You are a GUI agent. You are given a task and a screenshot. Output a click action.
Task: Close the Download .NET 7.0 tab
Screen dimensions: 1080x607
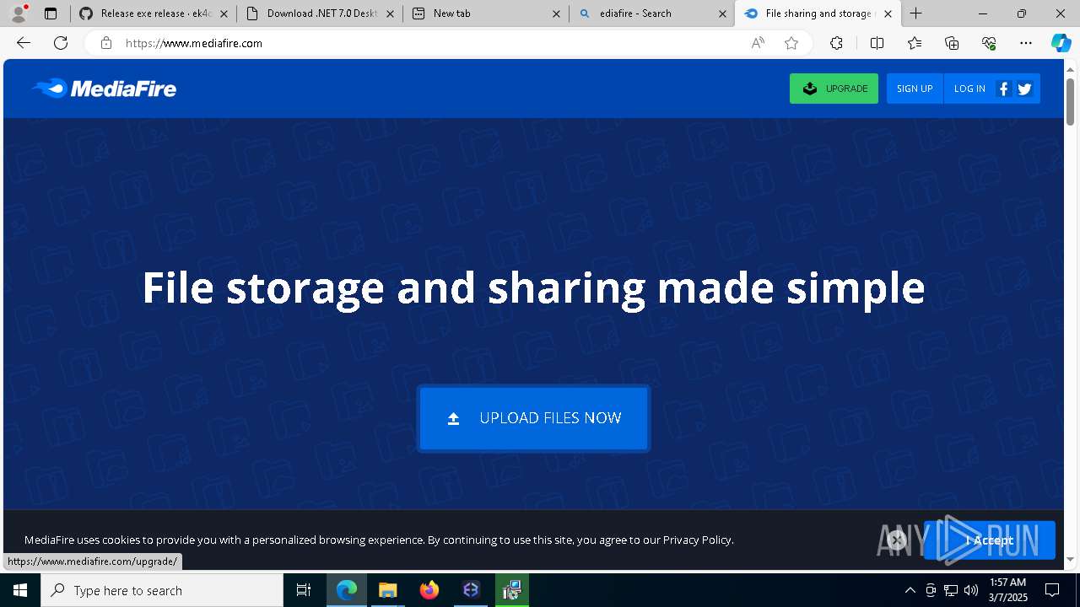click(x=390, y=13)
